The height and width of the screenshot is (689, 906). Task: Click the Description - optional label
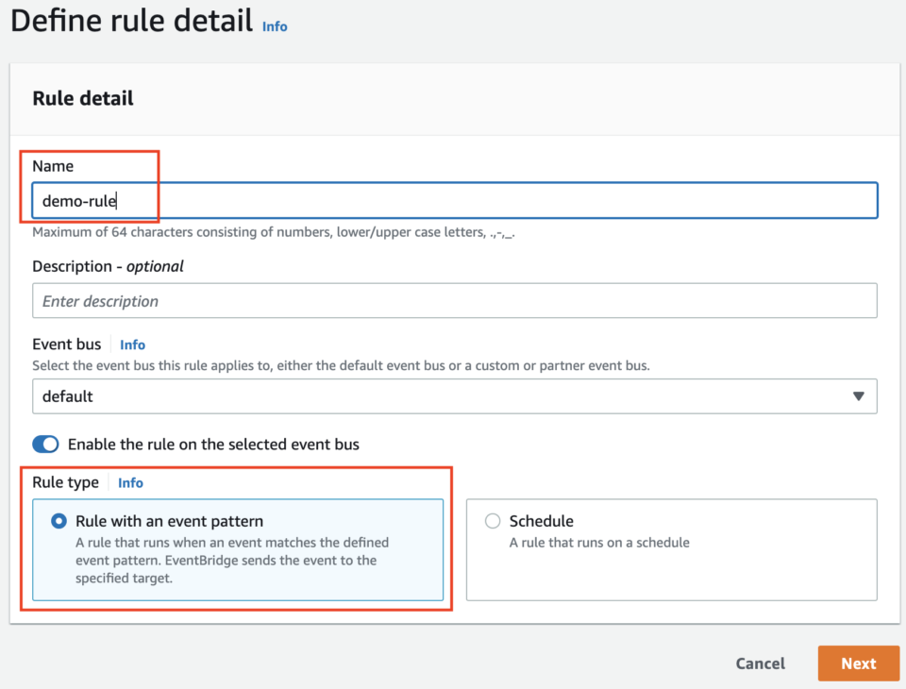(108, 266)
